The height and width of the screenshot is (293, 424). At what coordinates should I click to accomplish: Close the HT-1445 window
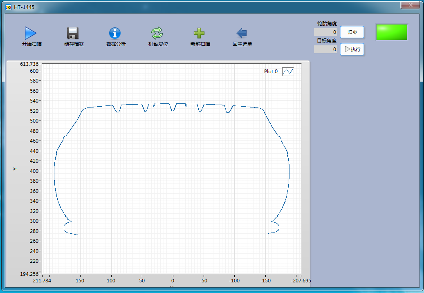coord(410,5)
